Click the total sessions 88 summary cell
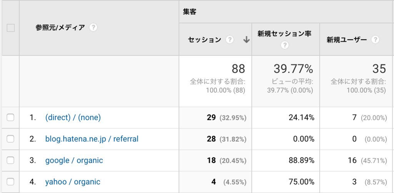394x193 pixels. click(215, 81)
